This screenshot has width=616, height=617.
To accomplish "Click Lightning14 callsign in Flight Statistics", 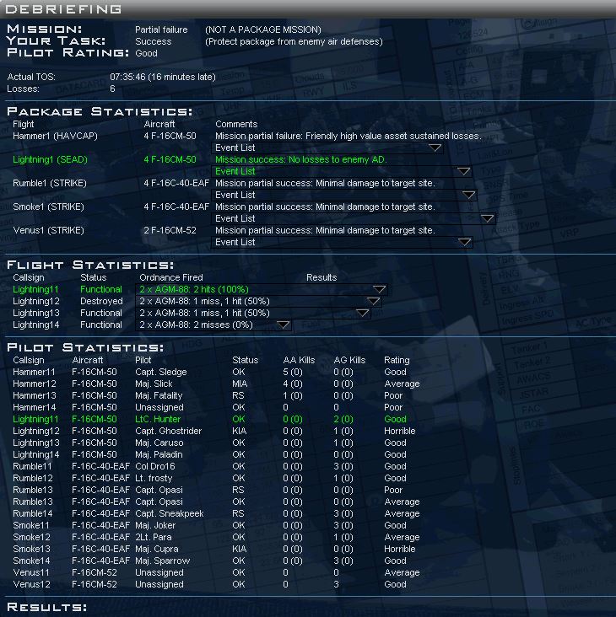I will [36, 325].
